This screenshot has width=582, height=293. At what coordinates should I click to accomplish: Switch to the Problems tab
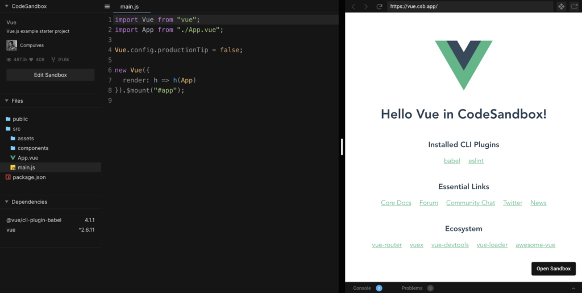pyautogui.click(x=412, y=288)
